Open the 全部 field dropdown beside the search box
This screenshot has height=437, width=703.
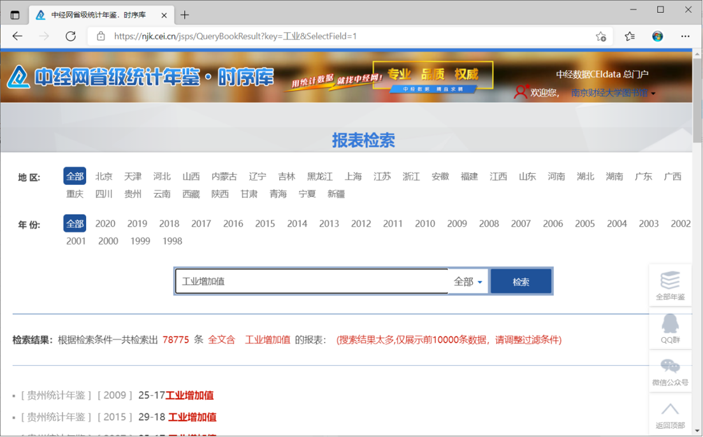(x=467, y=280)
